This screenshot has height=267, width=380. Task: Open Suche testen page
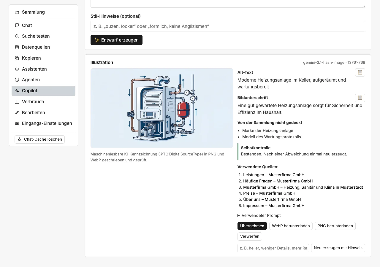(x=43, y=36)
